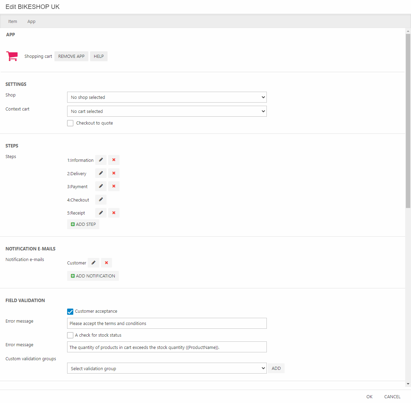Screen dimensions: 411x403
Task: Delete the Customer notification
Action: [x=107, y=263]
